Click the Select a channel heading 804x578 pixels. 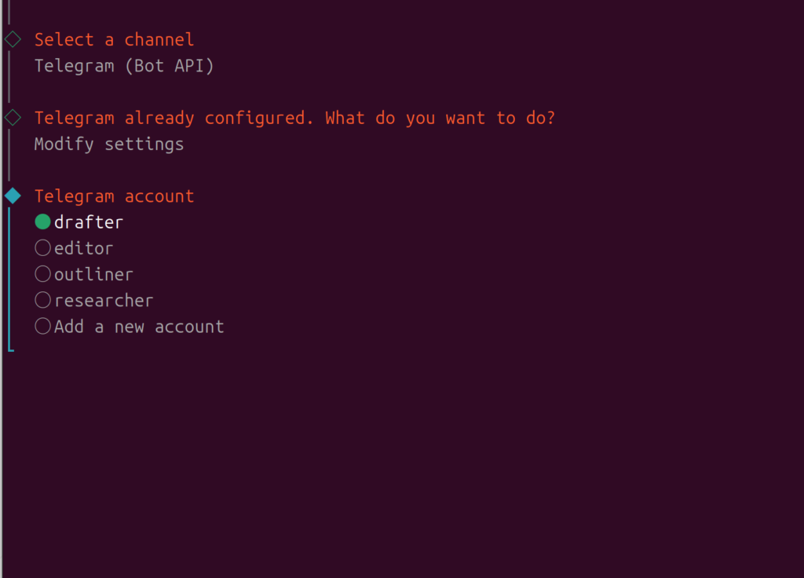(x=114, y=39)
